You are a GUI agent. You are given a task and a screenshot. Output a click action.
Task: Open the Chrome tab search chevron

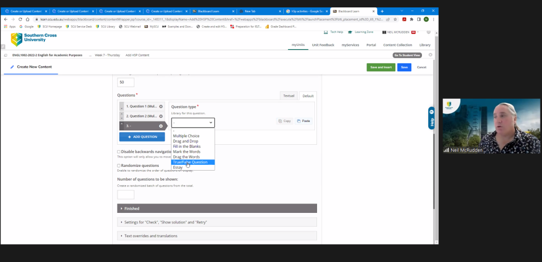[401, 11]
